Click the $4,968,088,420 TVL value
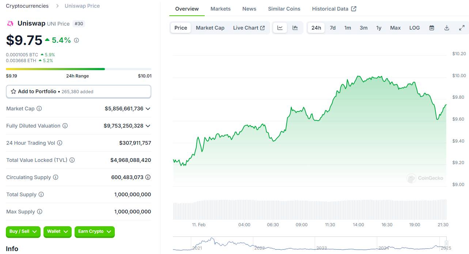 [131, 160]
